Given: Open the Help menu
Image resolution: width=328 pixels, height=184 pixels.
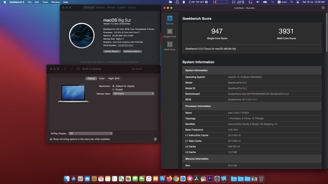Looking at the screenshot, I should [66, 2].
